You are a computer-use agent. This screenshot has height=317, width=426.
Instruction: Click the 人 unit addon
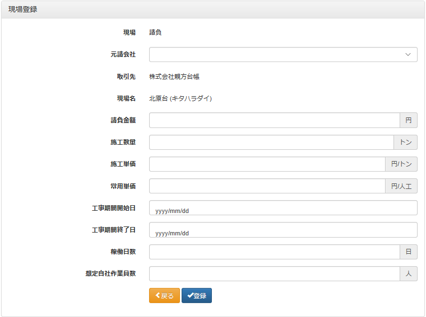coord(408,273)
